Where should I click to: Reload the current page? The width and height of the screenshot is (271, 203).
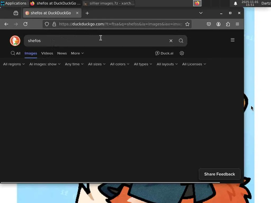25,24
